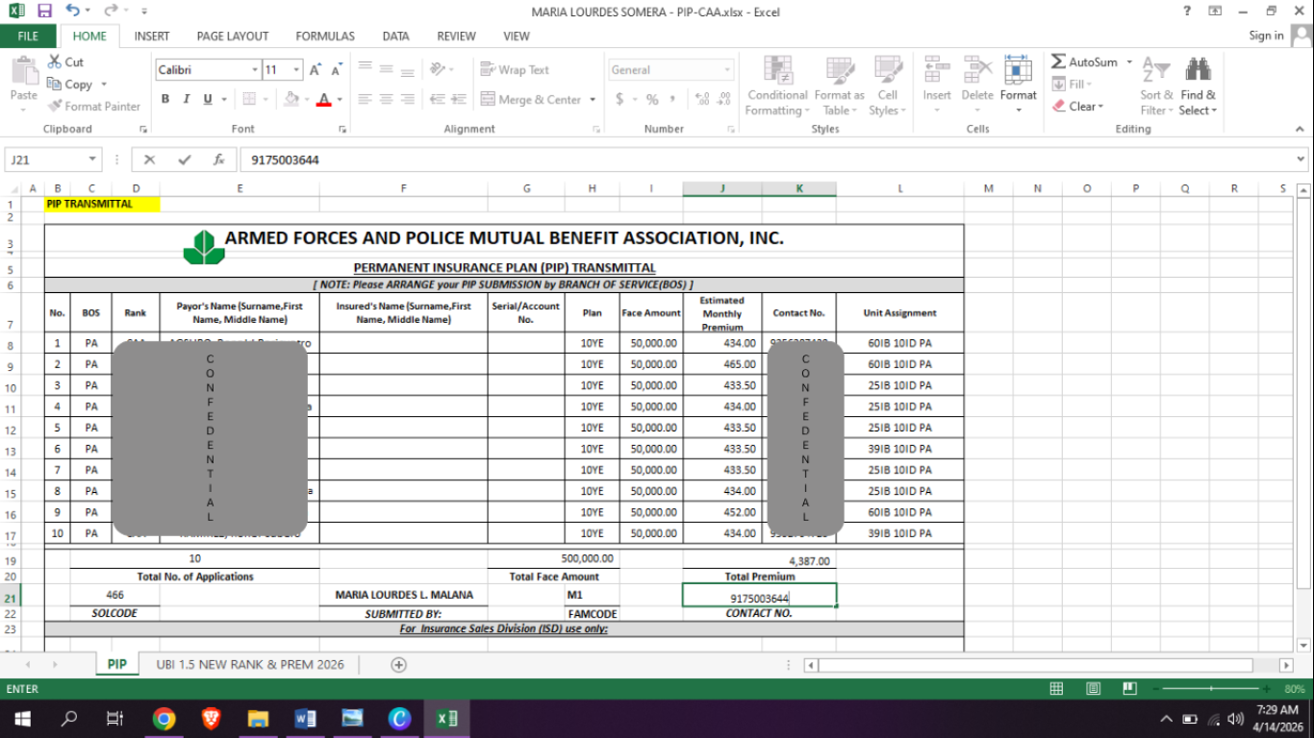Toggle Wrap Text for the cell
1314x738 pixels.
coord(515,70)
